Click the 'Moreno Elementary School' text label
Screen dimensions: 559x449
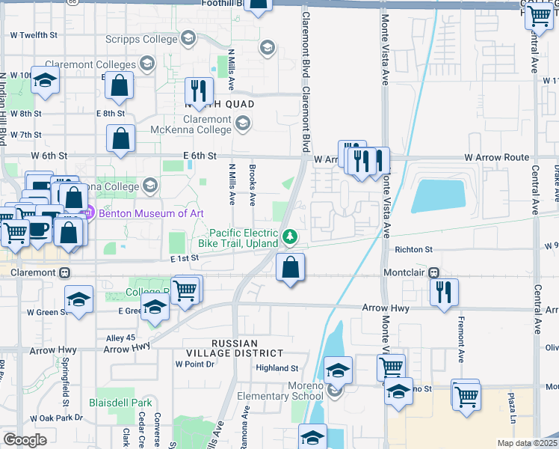[x=280, y=391]
